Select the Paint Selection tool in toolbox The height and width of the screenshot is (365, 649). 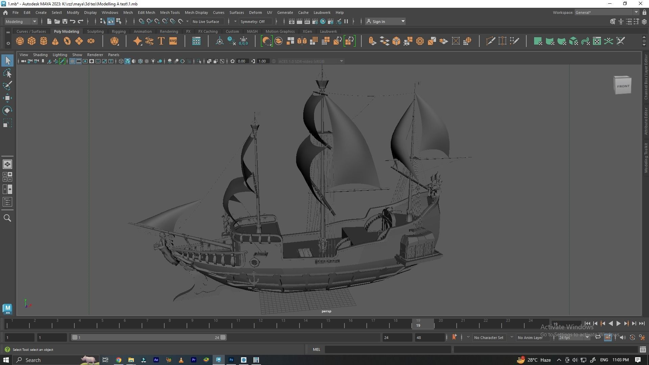click(7, 86)
